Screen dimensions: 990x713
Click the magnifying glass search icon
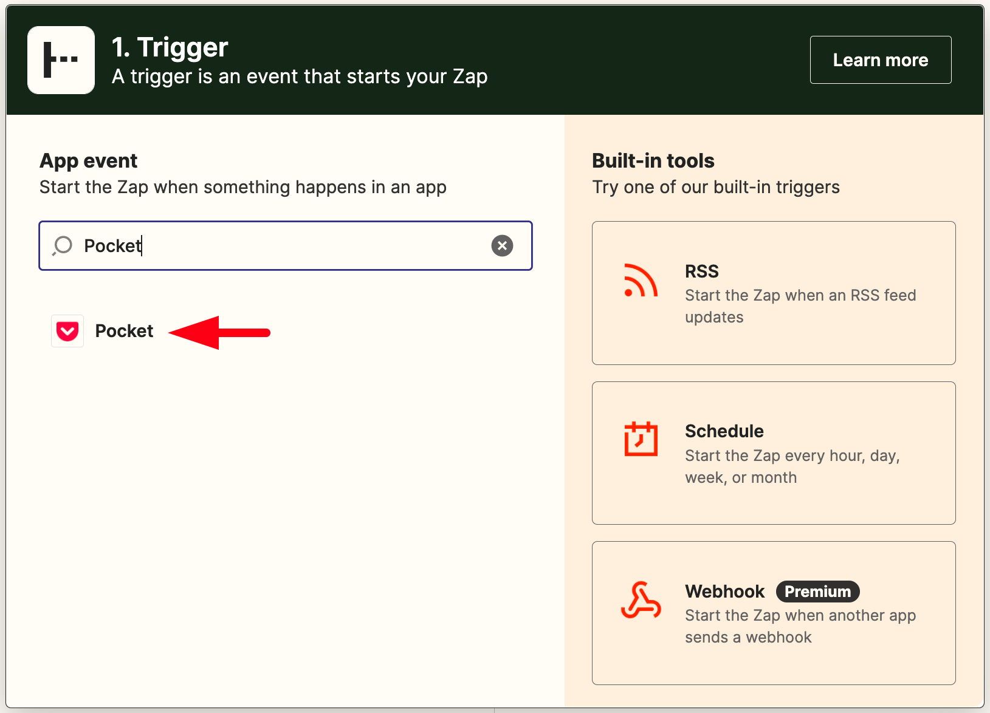pyautogui.click(x=62, y=246)
